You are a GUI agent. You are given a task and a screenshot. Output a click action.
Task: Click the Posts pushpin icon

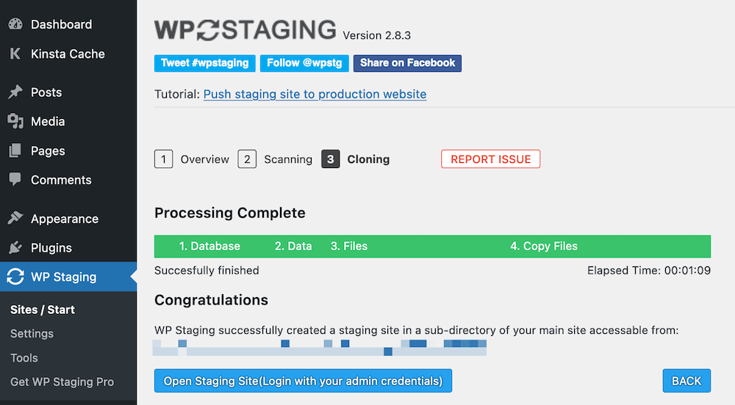[x=15, y=92]
